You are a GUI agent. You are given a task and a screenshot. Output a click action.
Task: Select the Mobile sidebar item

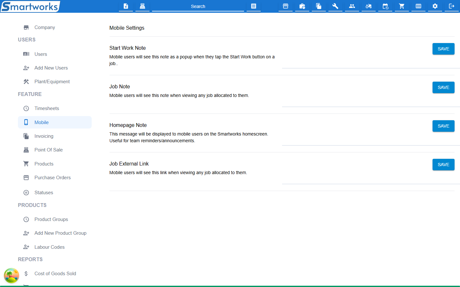(x=55, y=122)
